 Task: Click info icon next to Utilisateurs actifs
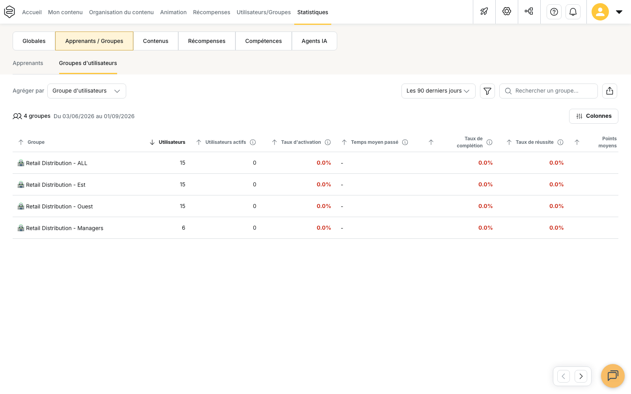253,142
